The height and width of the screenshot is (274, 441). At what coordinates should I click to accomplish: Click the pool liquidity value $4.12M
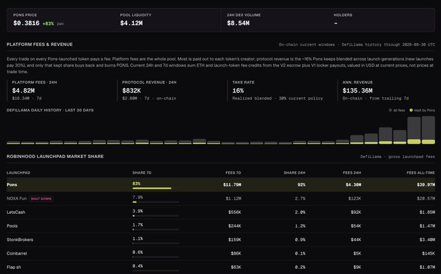click(131, 23)
